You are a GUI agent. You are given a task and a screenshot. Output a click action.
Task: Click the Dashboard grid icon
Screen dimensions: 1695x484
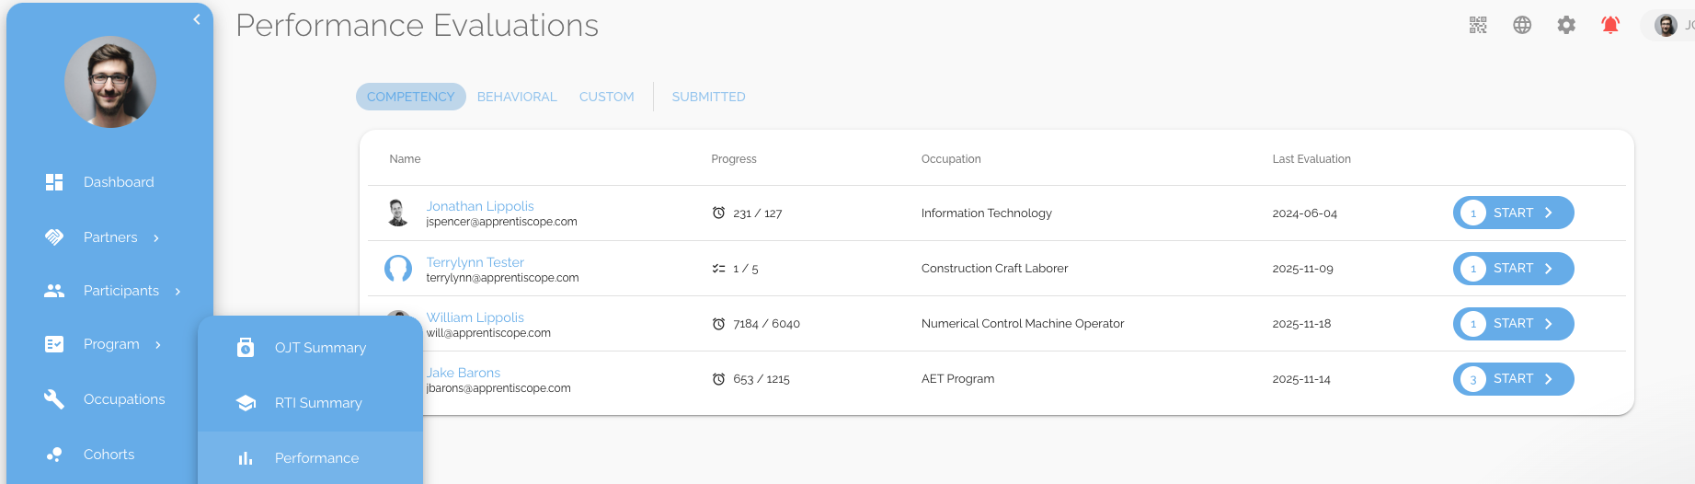click(x=54, y=182)
